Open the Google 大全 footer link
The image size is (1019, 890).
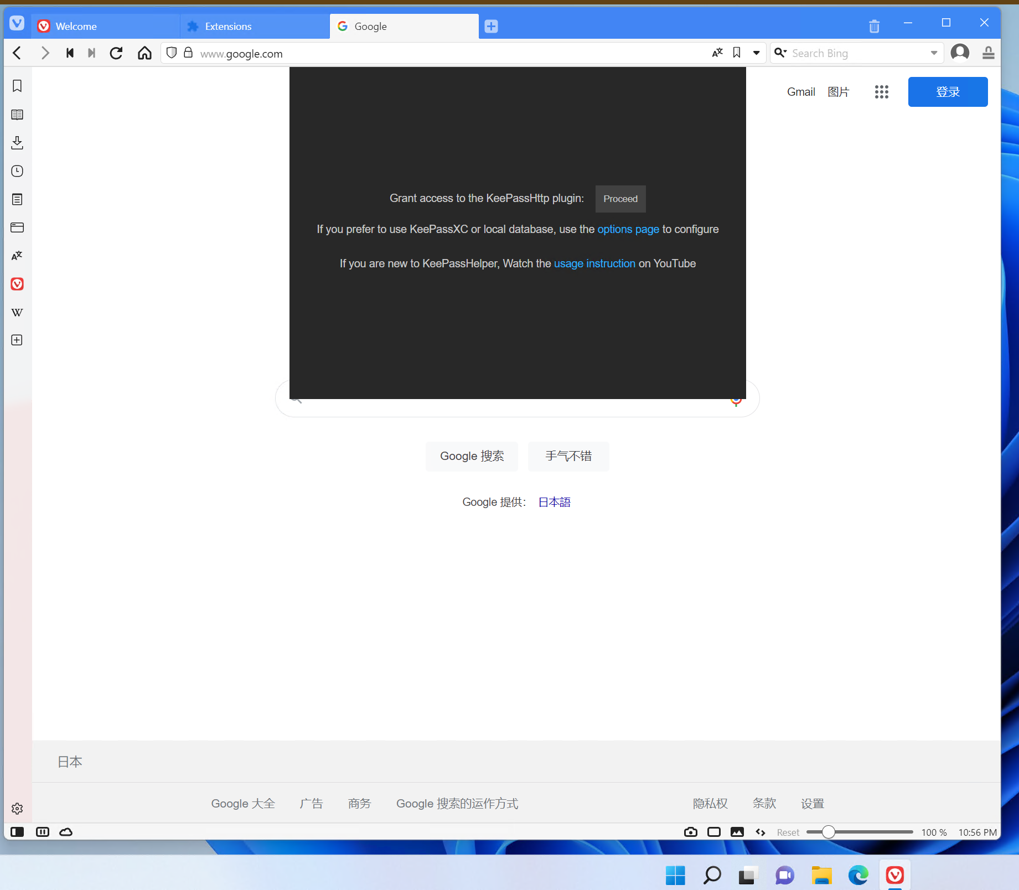coord(243,803)
